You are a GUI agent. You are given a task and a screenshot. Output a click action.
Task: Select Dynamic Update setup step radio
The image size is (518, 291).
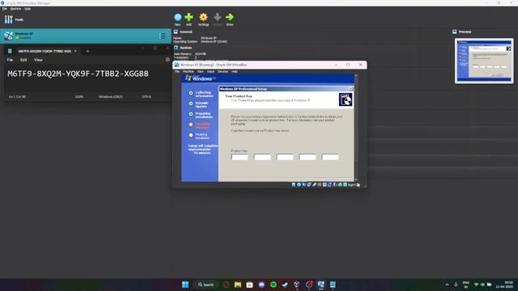[191, 103]
